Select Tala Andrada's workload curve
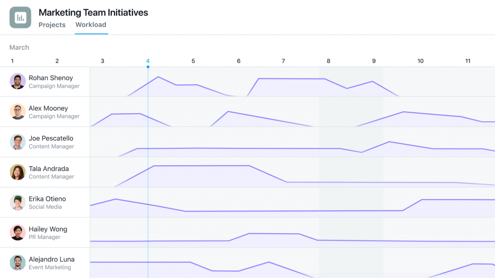The height and width of the screenshot is (278, 495). 203,166
